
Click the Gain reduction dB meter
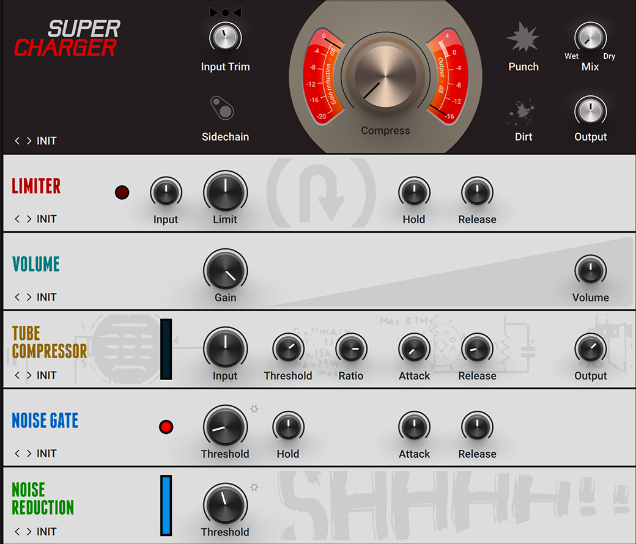point(324,77)
